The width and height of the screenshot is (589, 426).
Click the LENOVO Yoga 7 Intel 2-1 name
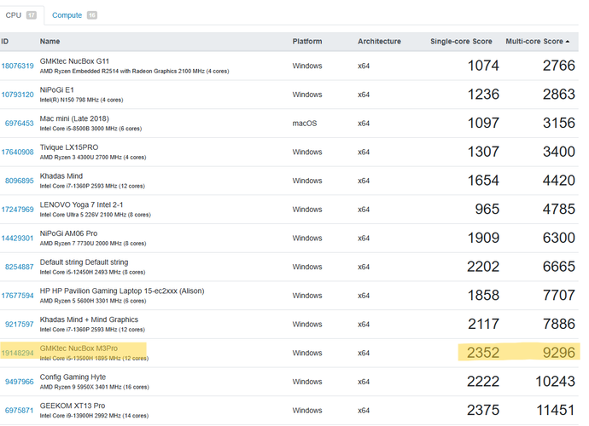(81, 204)
